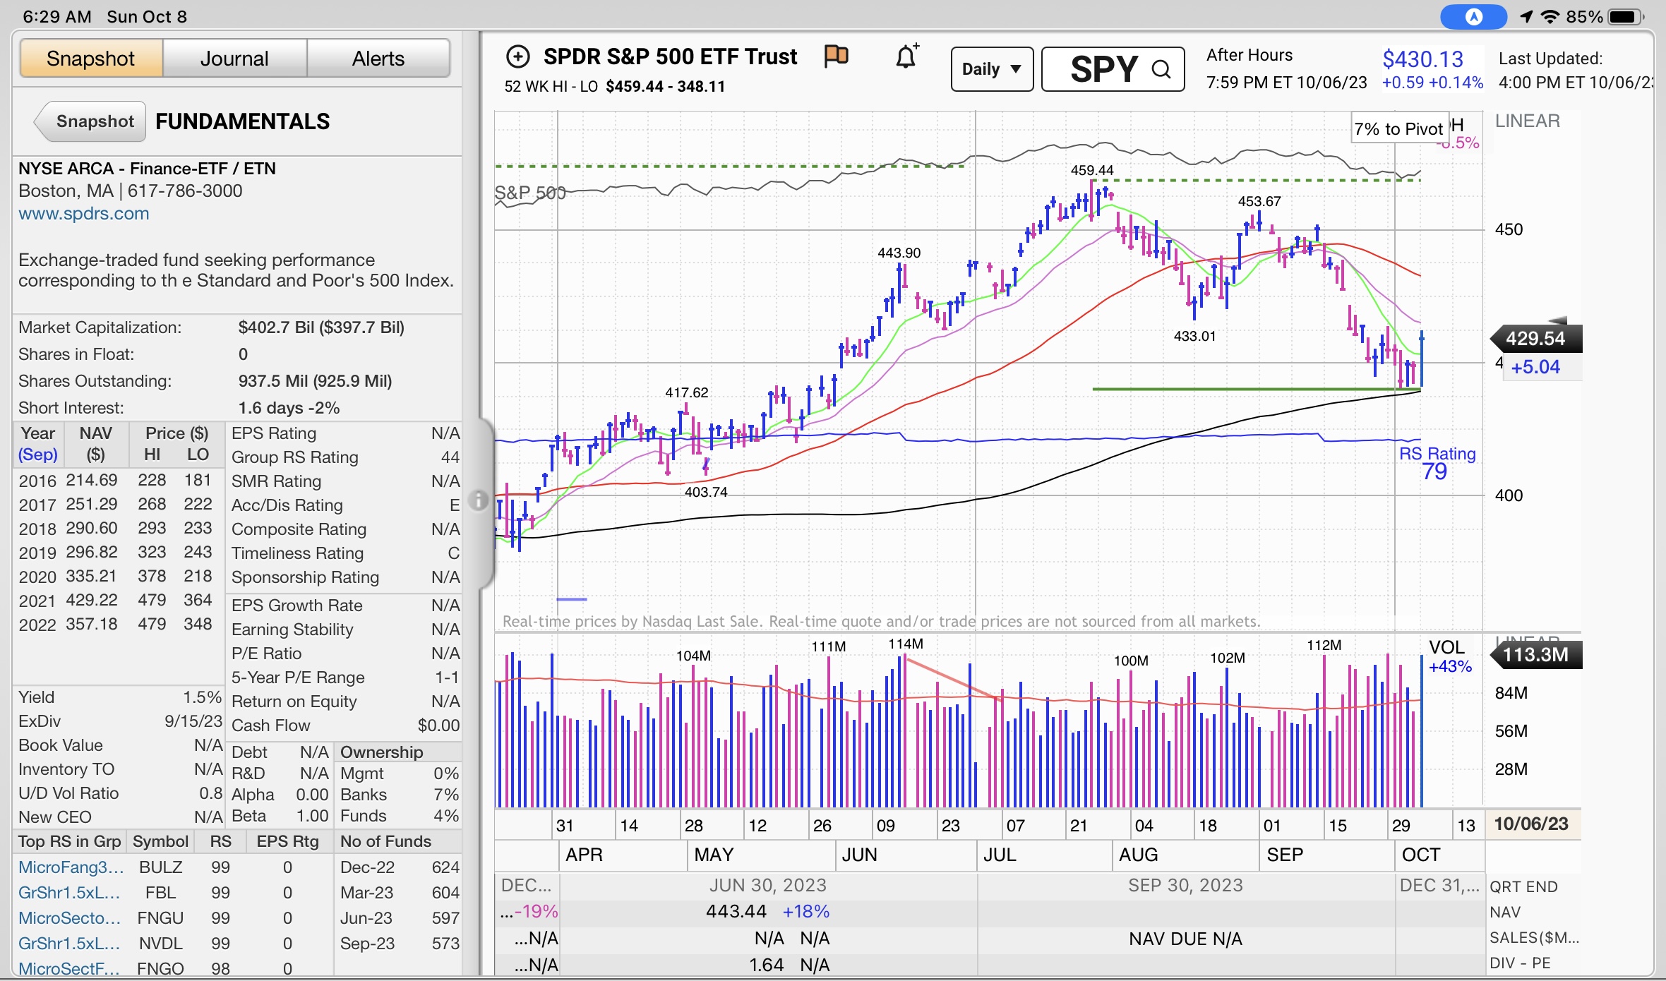
Task: Tap the blue location pill in status bar
Action: click(x=1473, y=16)
